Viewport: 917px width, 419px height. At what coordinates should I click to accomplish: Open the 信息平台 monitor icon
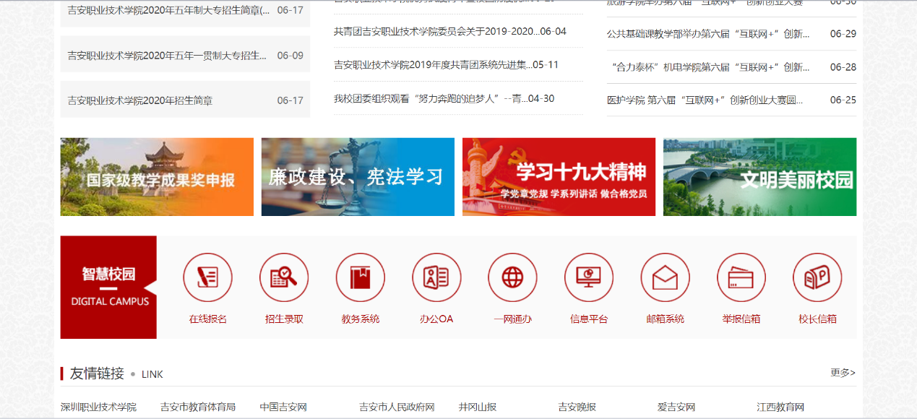[x=589, y=277]
